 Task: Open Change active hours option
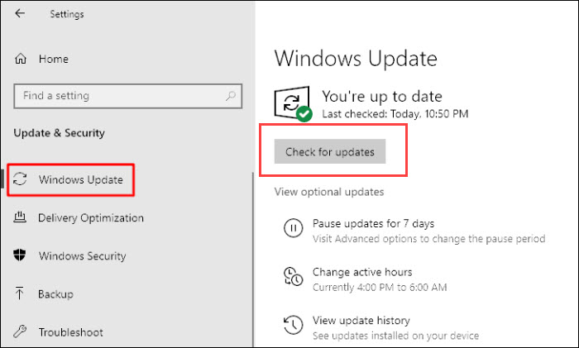click(x=361, y=272)
